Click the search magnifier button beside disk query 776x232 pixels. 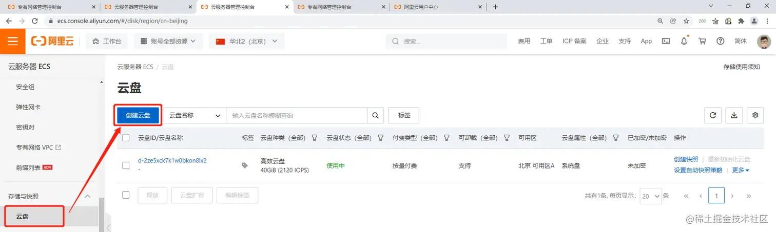point(375,115)
